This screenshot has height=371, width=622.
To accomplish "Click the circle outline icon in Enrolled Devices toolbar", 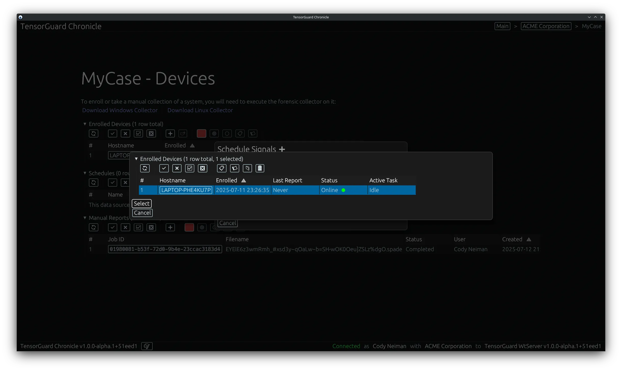I will (x=227, y=133).
